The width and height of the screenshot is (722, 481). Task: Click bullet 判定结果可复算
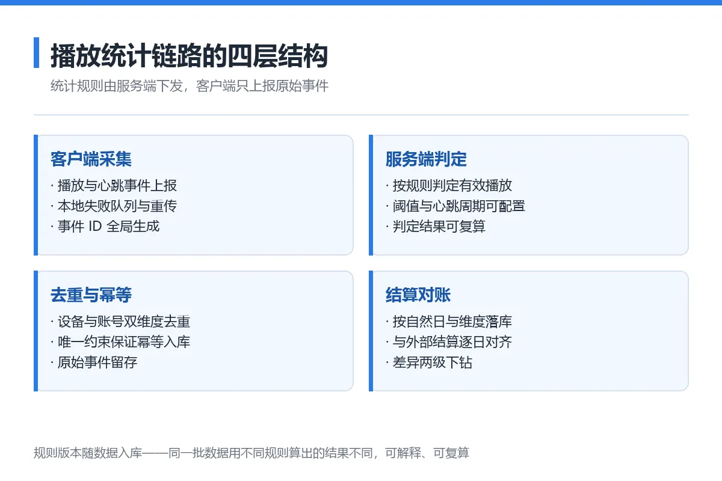pos(436,227)
